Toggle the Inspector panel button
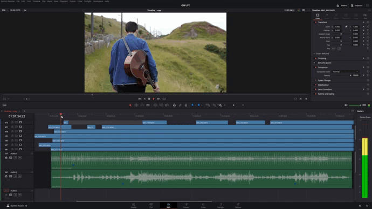This screenshot has width=372, height=209. pyautogui.click(x=356, y=5)
